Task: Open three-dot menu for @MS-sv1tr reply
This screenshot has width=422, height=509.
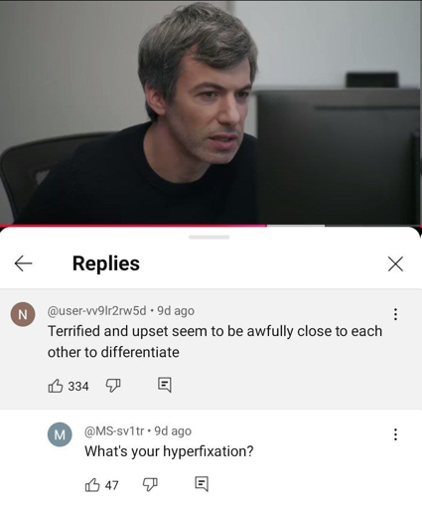Action: pyautogui.click(x=395, y=434)
